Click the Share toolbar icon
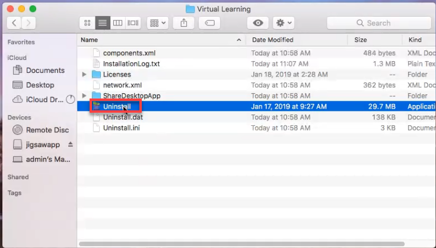The width and height of the screenshot is (436, 248). pos(183,23)
